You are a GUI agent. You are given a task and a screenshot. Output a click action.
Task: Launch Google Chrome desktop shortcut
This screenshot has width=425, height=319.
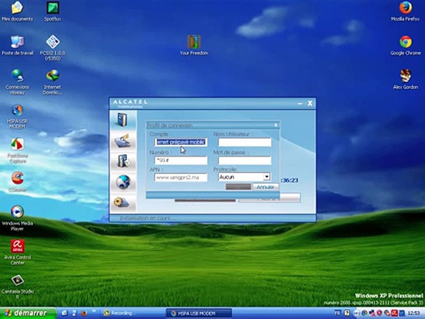pos(405,46)
